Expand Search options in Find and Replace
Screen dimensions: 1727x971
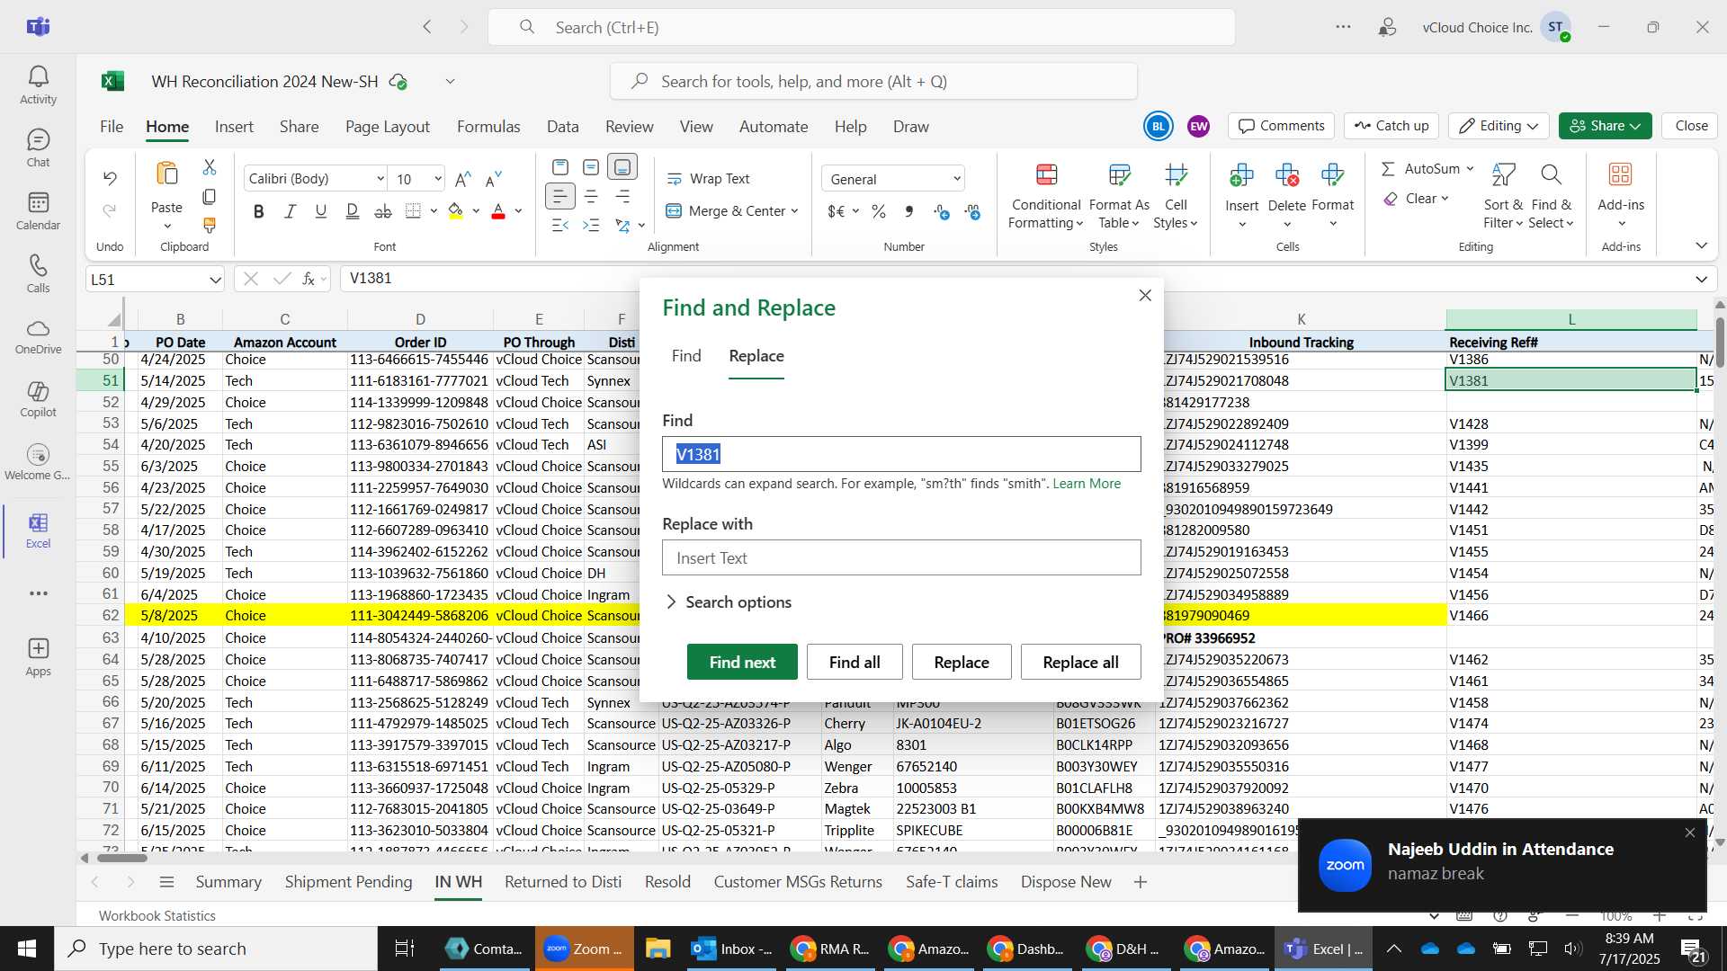point(729,602)
